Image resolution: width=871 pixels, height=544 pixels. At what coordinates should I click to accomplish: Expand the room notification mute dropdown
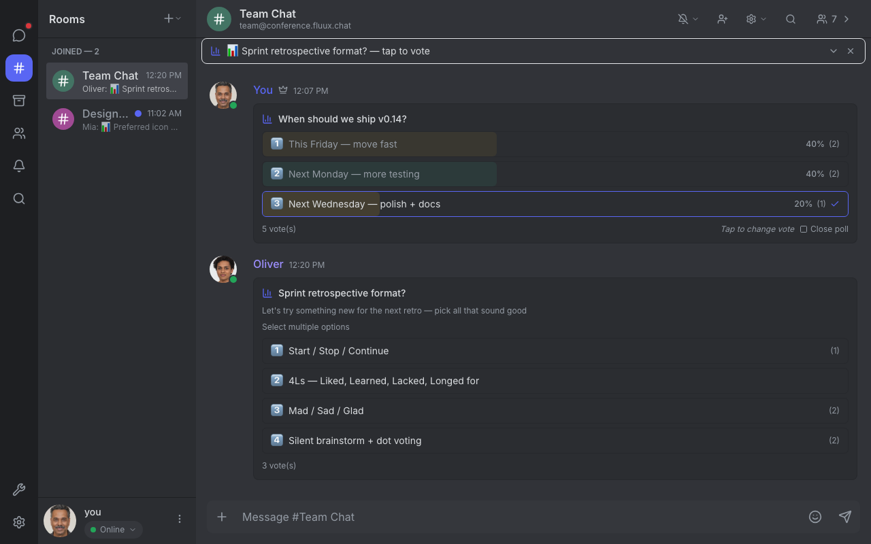(688, 19)
